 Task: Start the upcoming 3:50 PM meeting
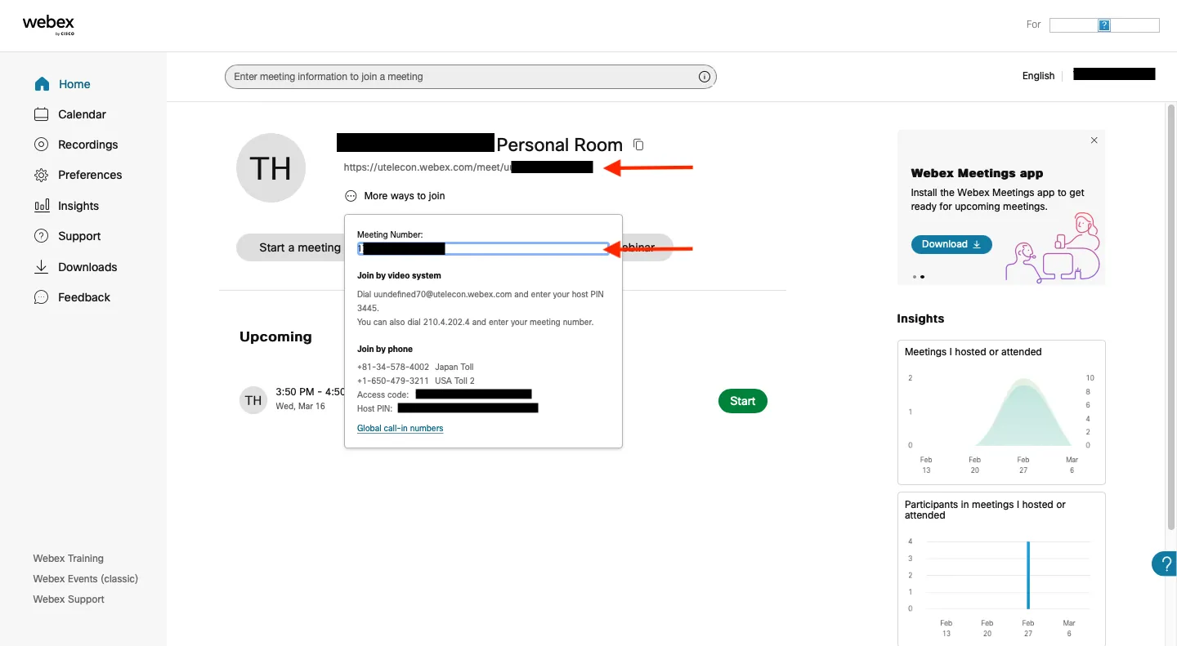coord(742,401)
